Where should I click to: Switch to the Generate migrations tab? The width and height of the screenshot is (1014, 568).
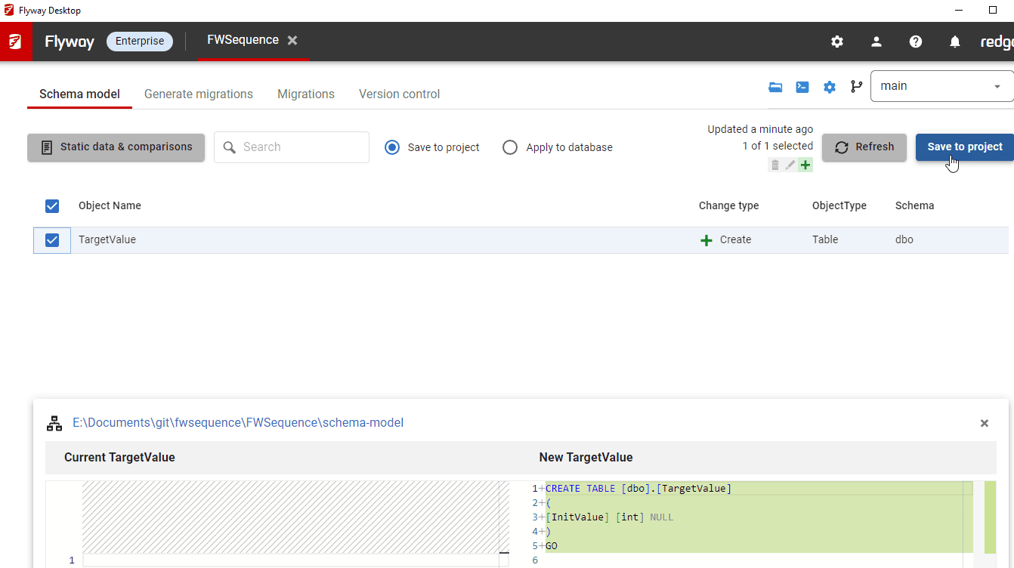(x=199, y=94)
